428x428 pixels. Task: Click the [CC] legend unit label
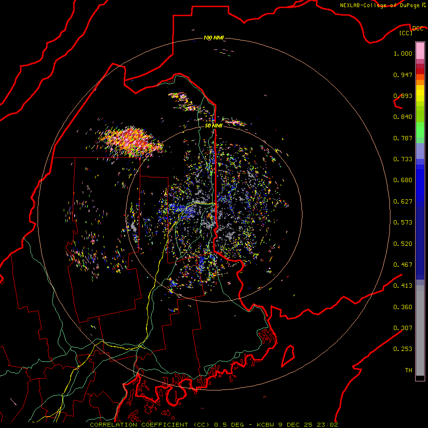point(406,33)
